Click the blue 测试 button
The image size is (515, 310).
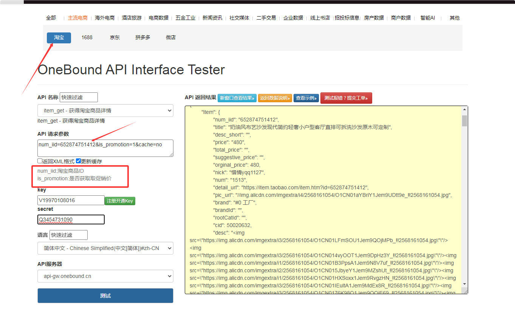click(x=105, y=296)
